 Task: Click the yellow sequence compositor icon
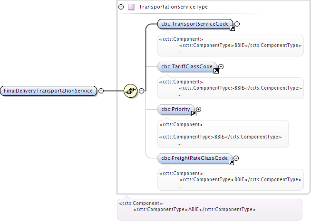[130, 91]
